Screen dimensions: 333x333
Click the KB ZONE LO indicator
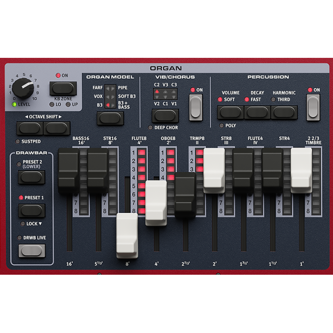point(52,104)
